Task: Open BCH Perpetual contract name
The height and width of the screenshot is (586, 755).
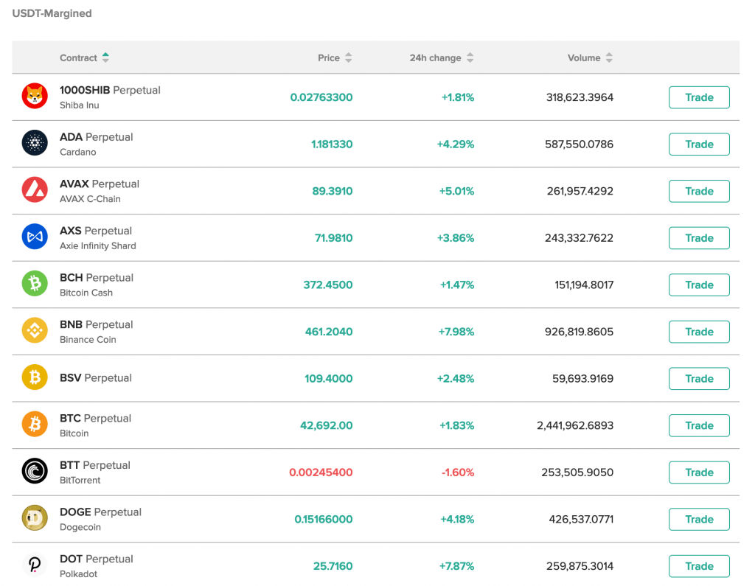Action: [97, 277]
